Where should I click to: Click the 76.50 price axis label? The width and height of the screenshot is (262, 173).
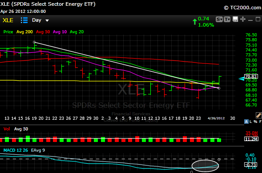tap(251, 35)
